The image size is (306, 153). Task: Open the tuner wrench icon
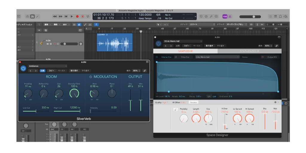211,17
